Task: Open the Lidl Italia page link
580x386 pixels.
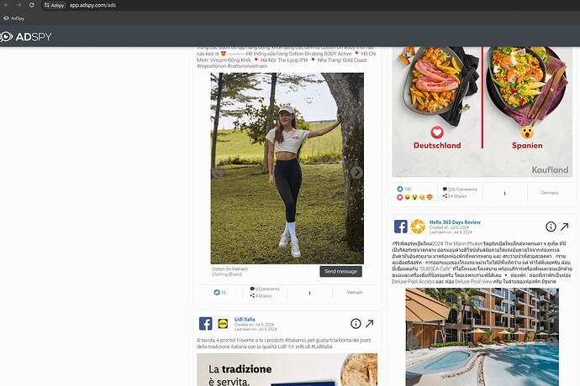Action: pyautogui.click(x=245, y=319)
